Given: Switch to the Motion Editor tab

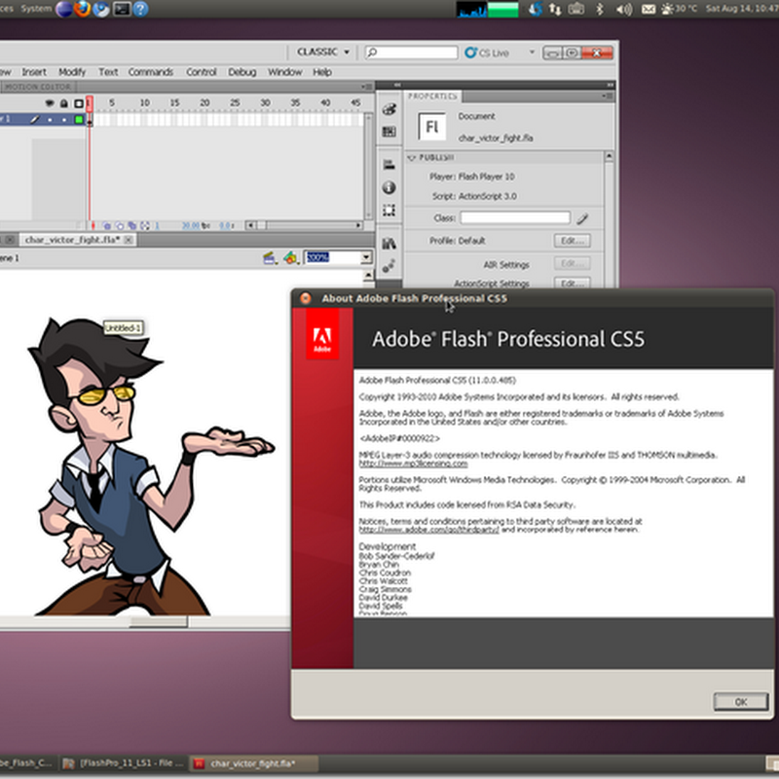Looking at the screenshot, I should [x=38, y=87].
